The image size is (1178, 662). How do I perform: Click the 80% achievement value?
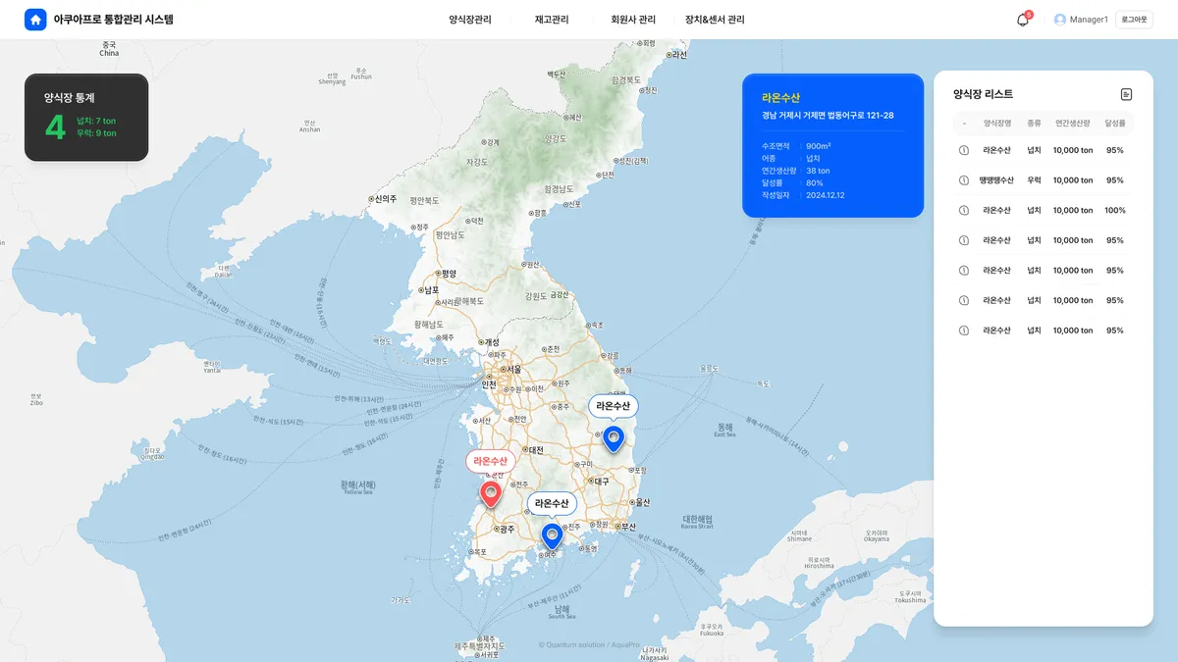815,183
